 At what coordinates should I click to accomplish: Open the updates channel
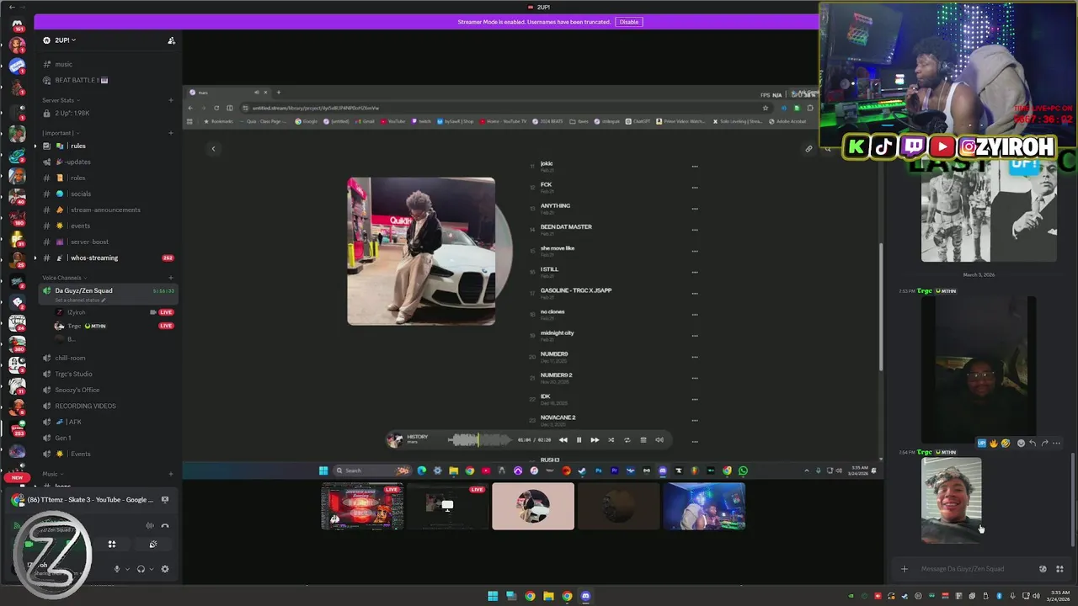(108, 162)
